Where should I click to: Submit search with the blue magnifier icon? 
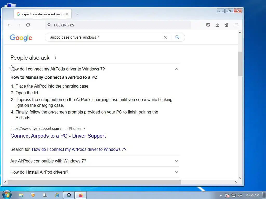click(177, 37)
